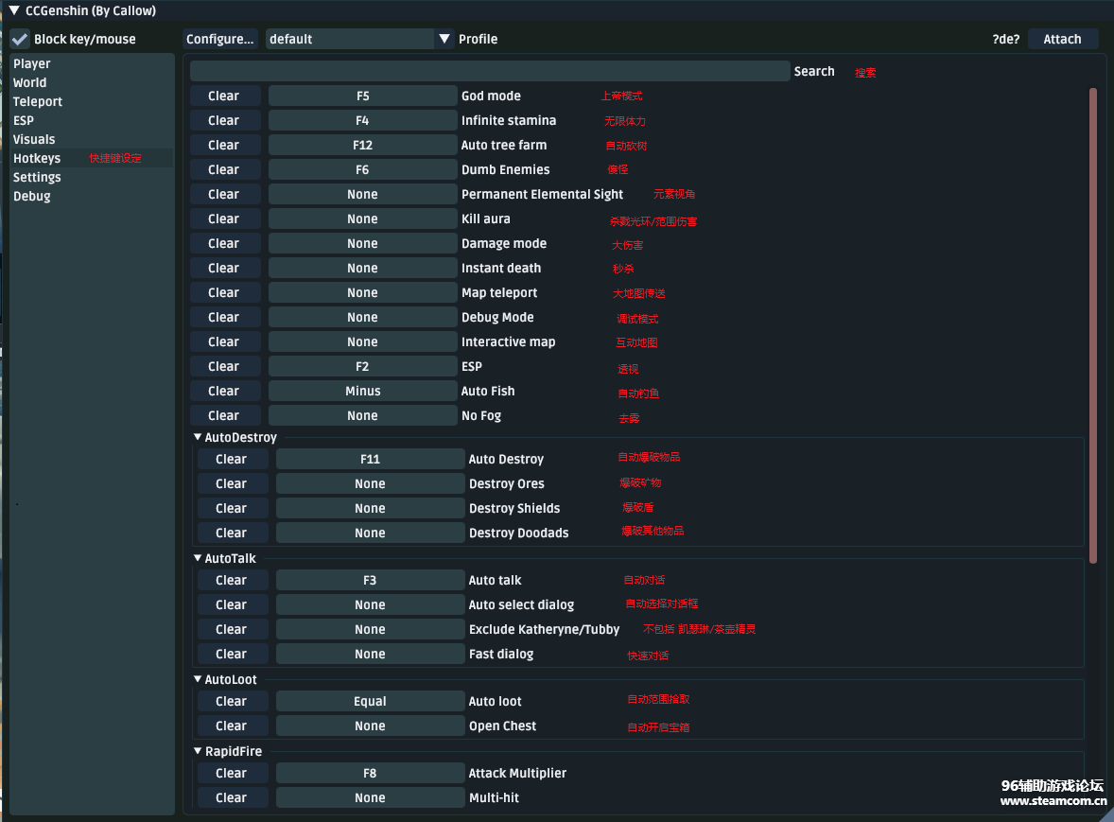This screenshot has height=822, width=1114.
Task: Collapse the AutoTalk section
Action: [x=198, y=559]
